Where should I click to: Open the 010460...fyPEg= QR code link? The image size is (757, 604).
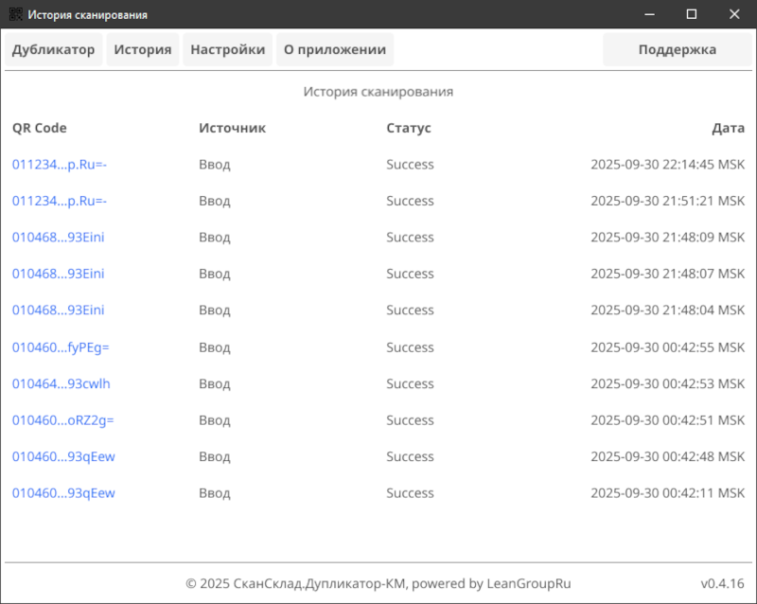click(61, 347)
